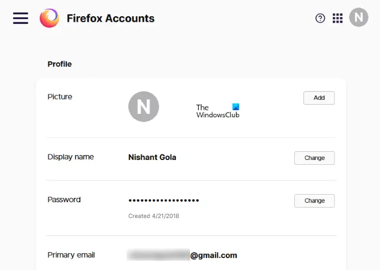Open the Mozilla apps grid menu

(338, 18)
